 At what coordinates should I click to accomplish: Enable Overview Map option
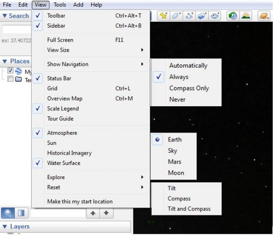91,98
